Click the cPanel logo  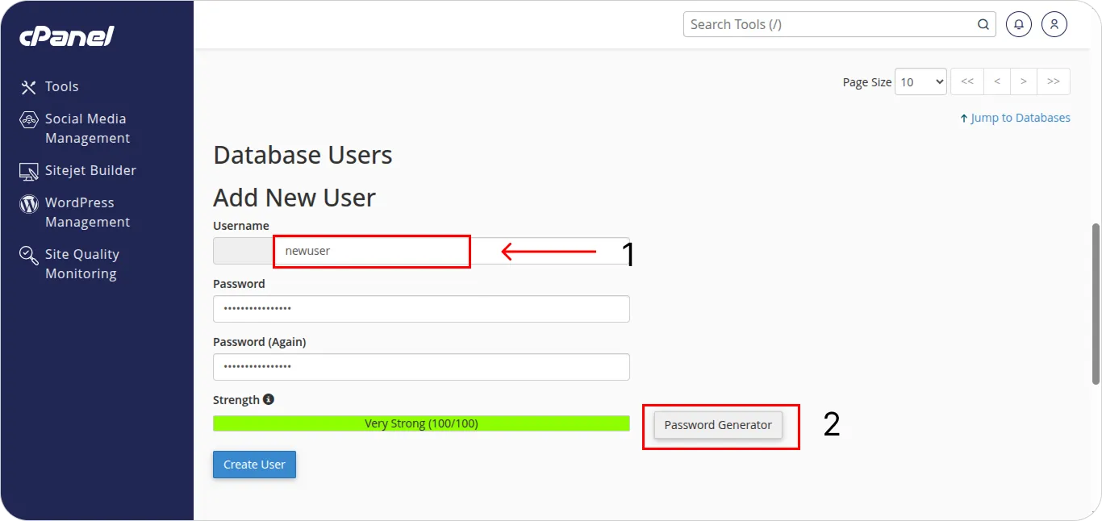click(67, 36)
